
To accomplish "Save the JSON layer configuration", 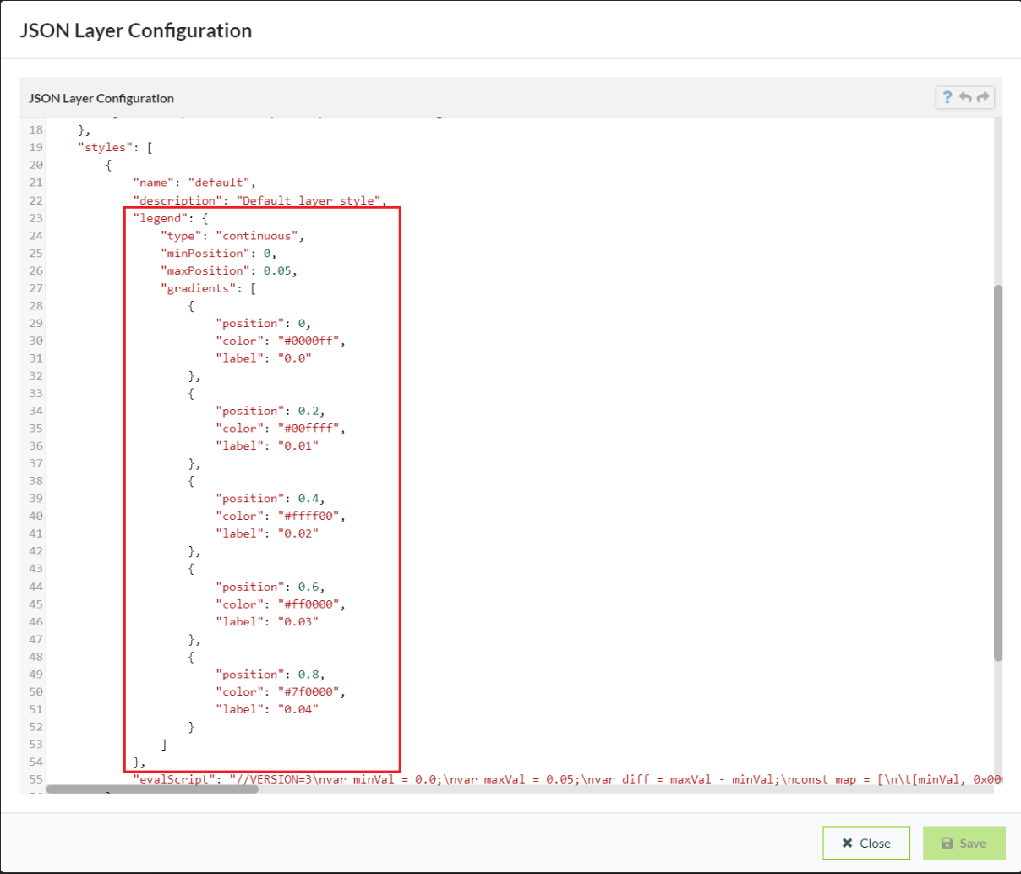I will [x=964, y=843].
